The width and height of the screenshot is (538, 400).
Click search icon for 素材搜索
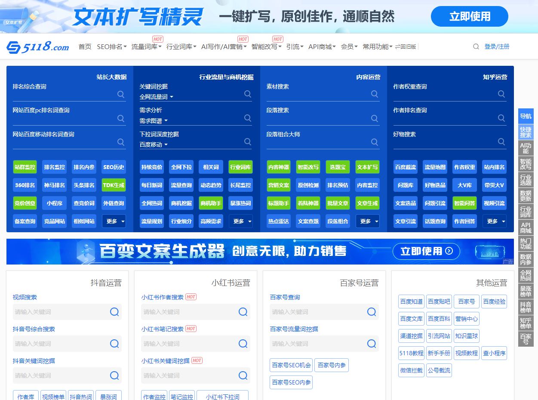(375, 94)
